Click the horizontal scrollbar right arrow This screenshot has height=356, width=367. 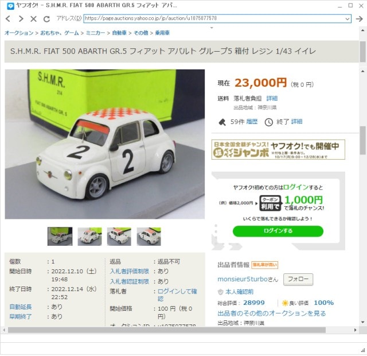[x=356, y=330]
